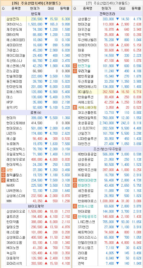Viewport: 143px width, 268px height.
Task: Click the 1,038,000 price of 한화에어로스
Action: click(x=107, y=201)
